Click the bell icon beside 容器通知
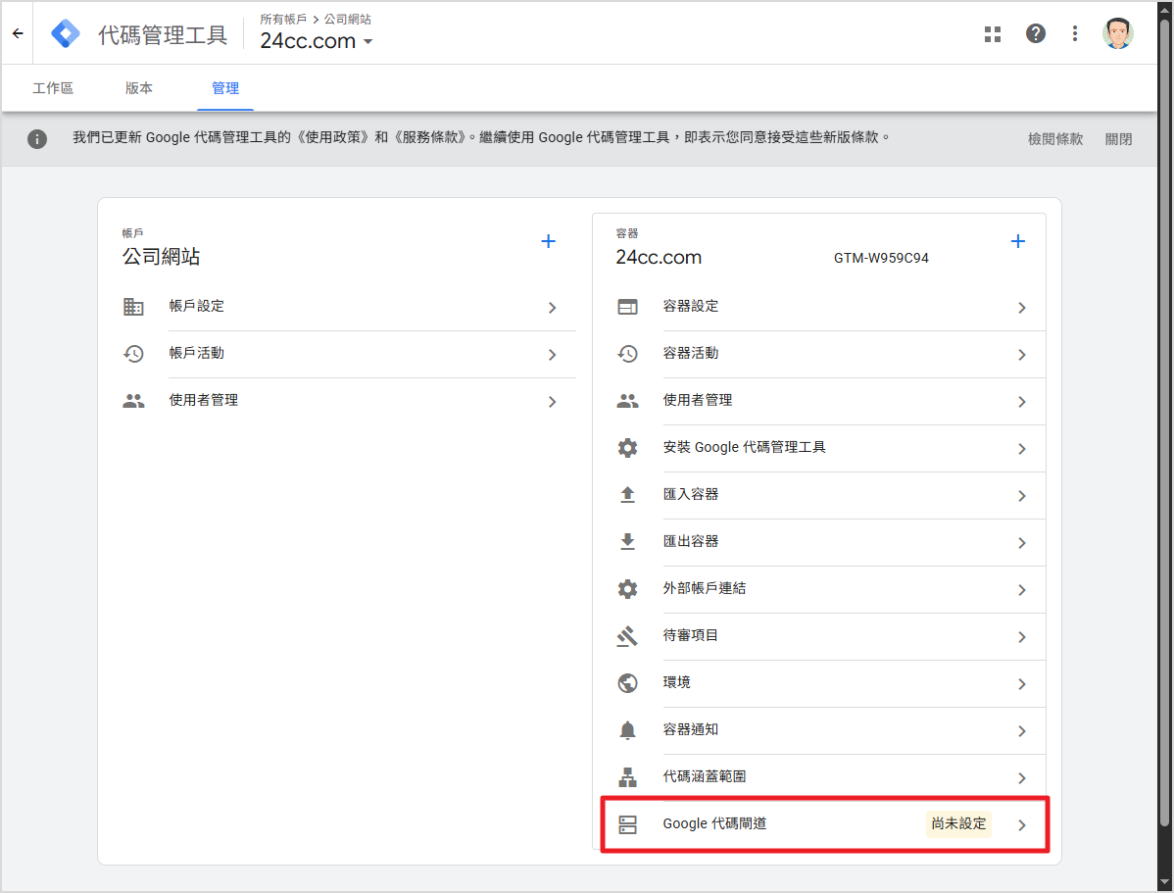Image resolution: width=1174 pixels, height=893 pixels. coord(627,730)
